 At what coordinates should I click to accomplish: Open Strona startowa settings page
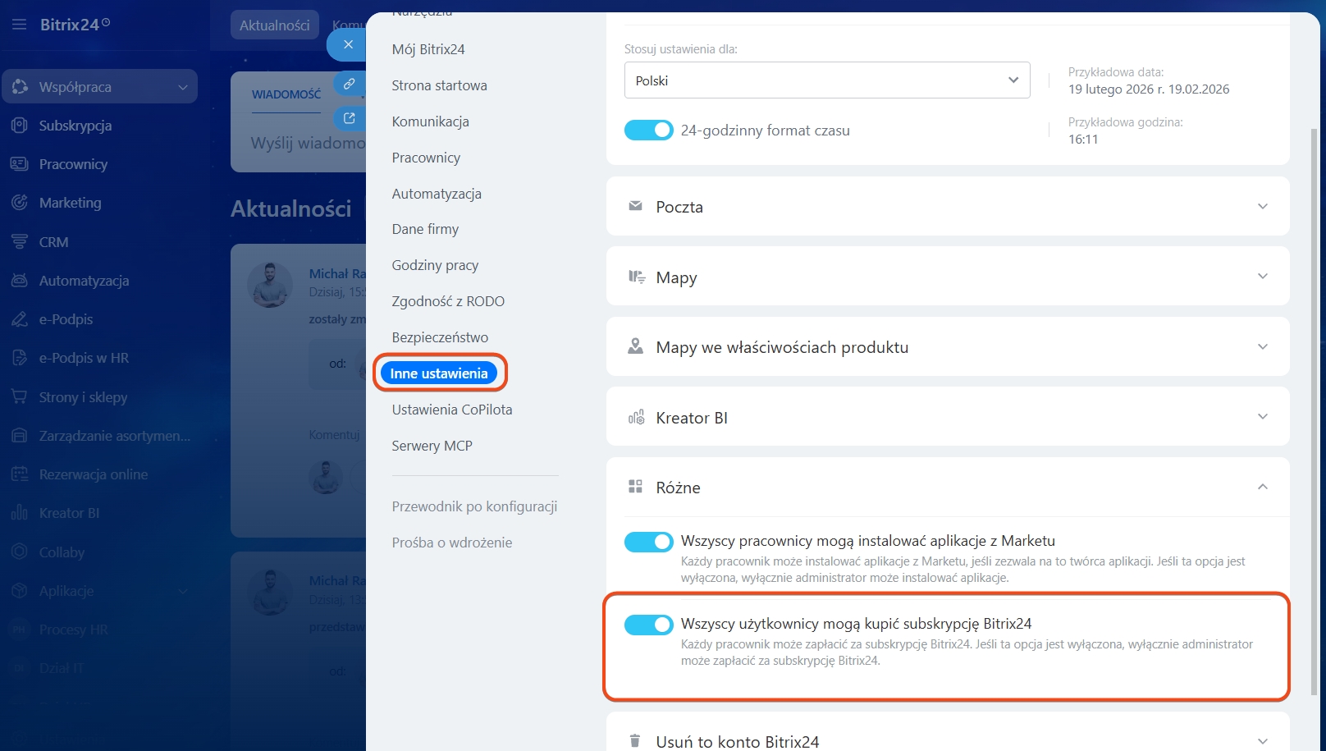(440, 85)
